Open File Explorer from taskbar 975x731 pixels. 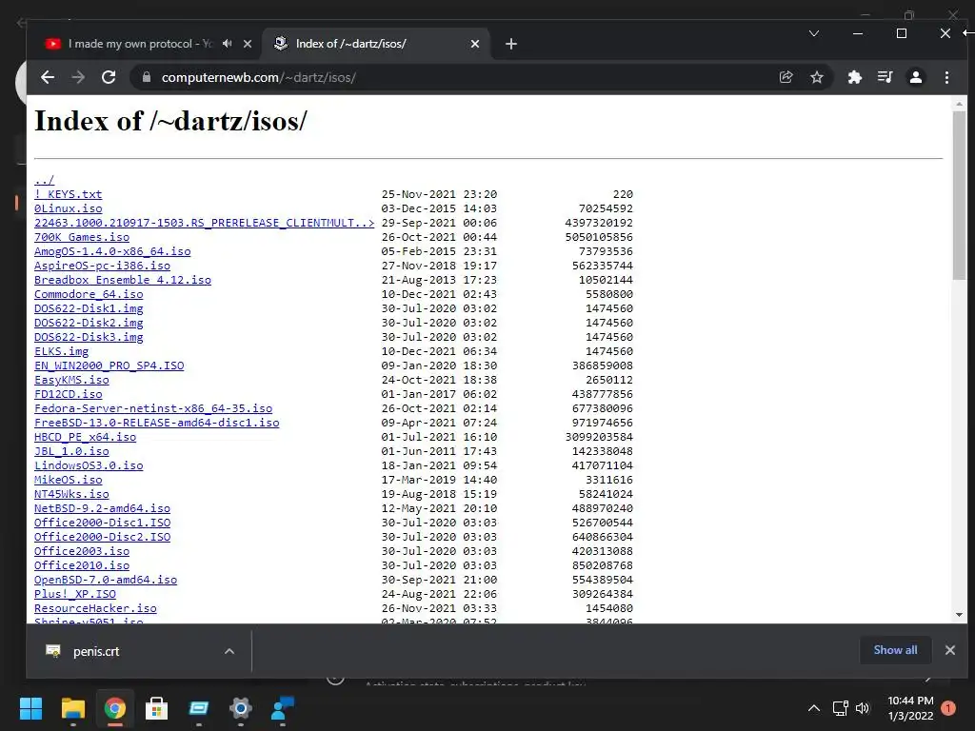pos(72,708)
